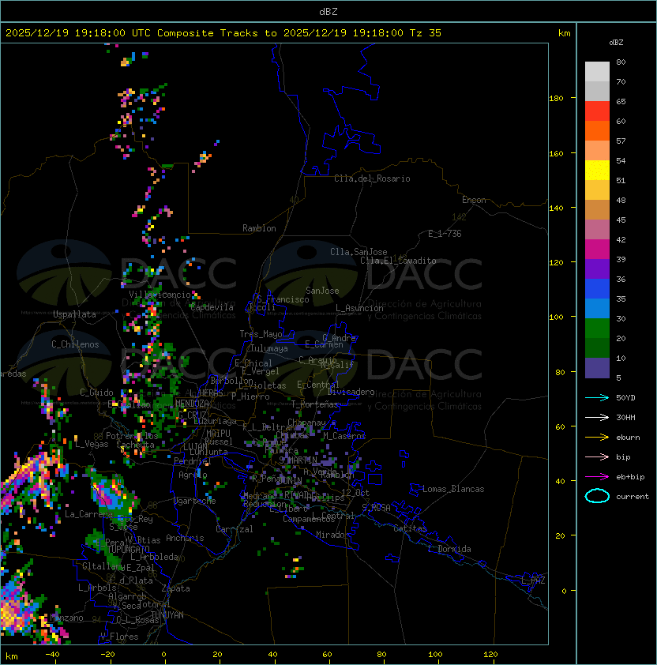
Task: Click the Zapata place label
Action: coord(175,588)
